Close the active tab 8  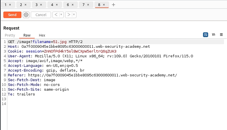(104, 5)
